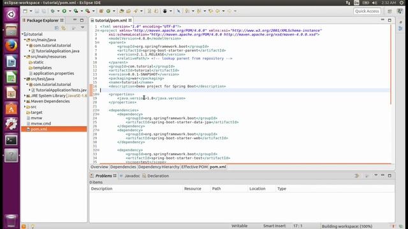Click the Coverage run icon
408x229 pixels.
[x=76, y=11]
